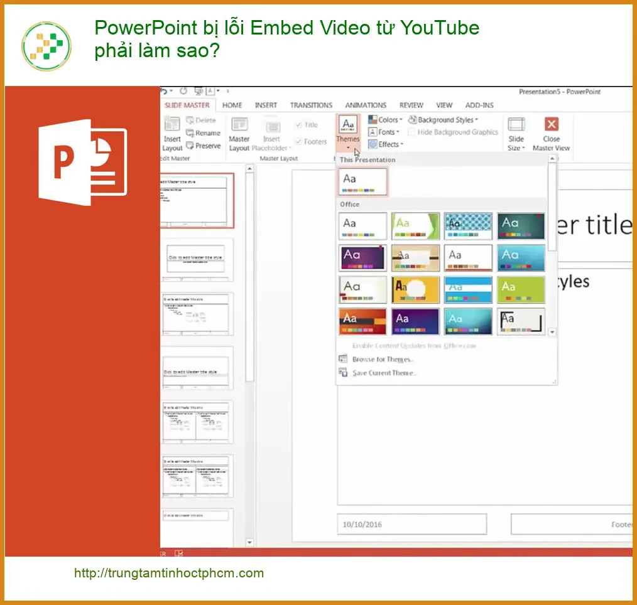The width and height of the screenshot is (637, 605).
Task: Open the quick access toolbar customize arrow
Action: pyautogui.click(x=227, y=91)
